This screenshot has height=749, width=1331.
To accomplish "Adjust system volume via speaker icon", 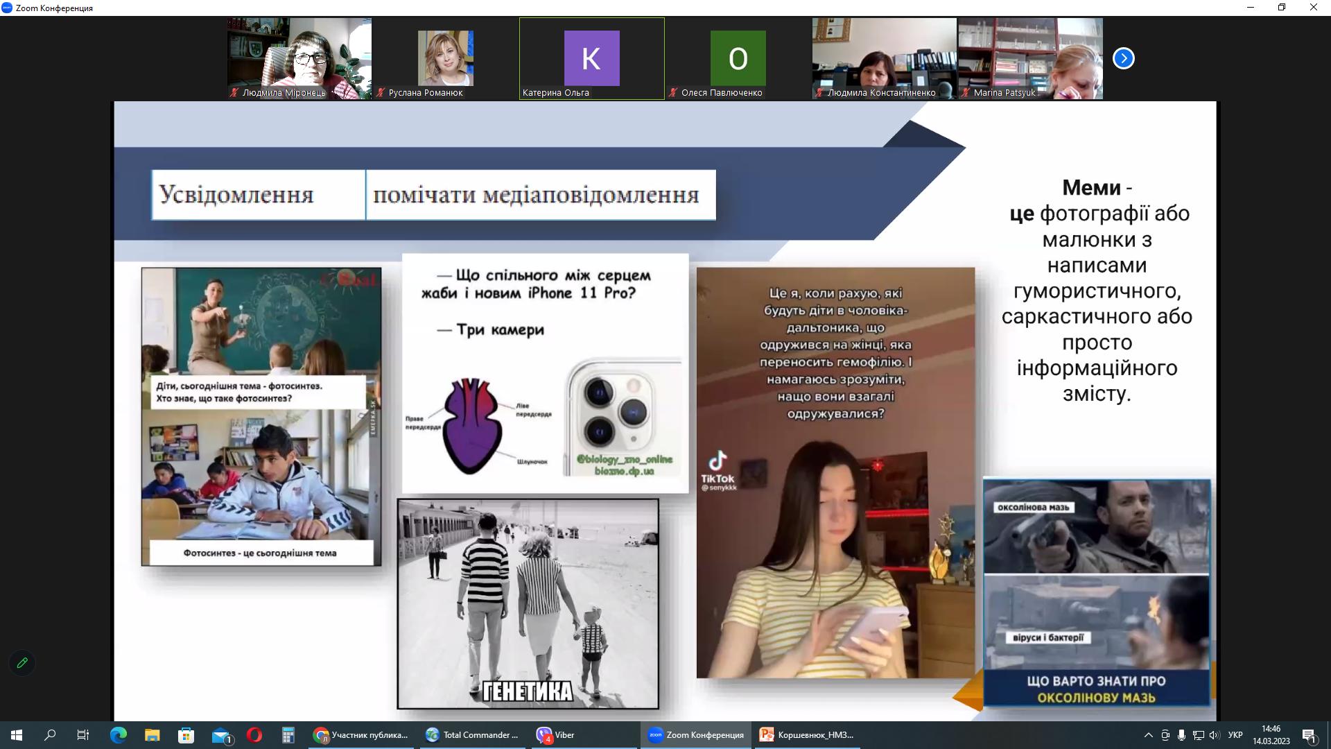I will tap(1214, 734).
